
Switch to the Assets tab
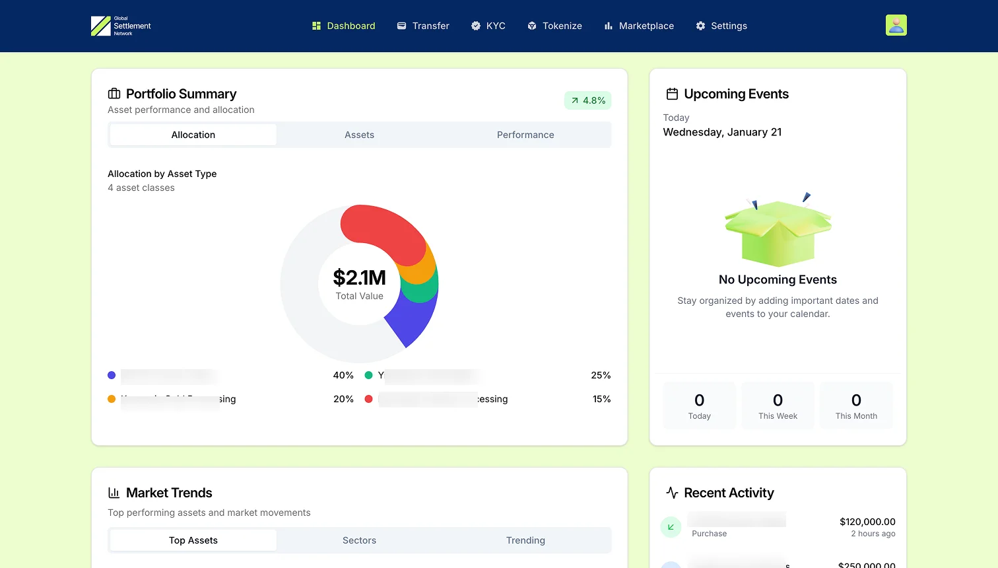tap(359, 135)
